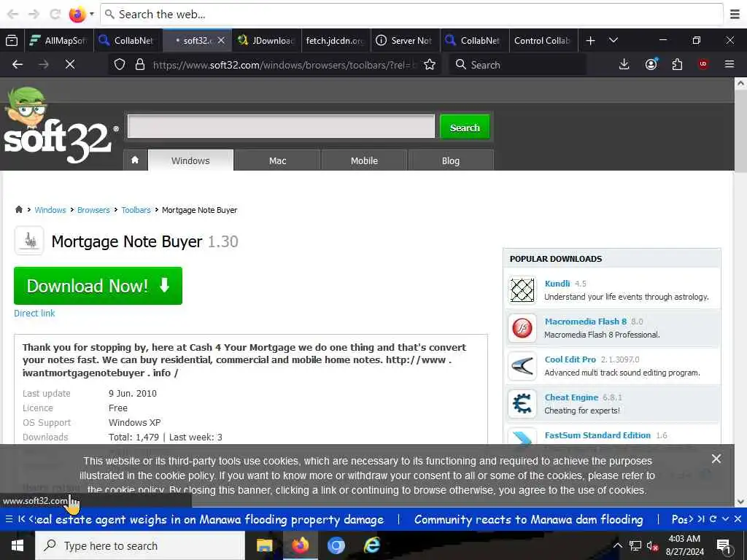The height and width of the screenshot is (560, 747).
Task: Switch to the fetch.jdcdn.org tab
Action: click(336, 41)
